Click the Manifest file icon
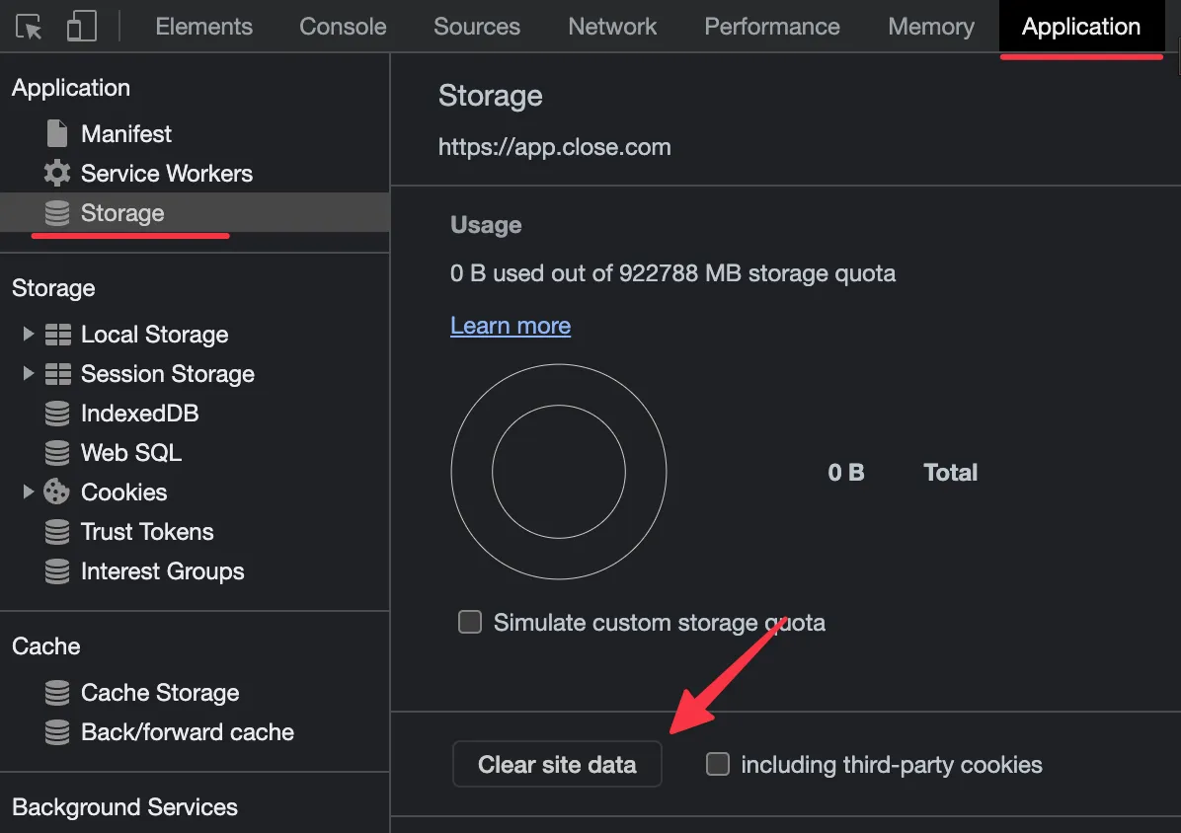The width and height of the screenshot is (1181, 833). coord(57,133)
